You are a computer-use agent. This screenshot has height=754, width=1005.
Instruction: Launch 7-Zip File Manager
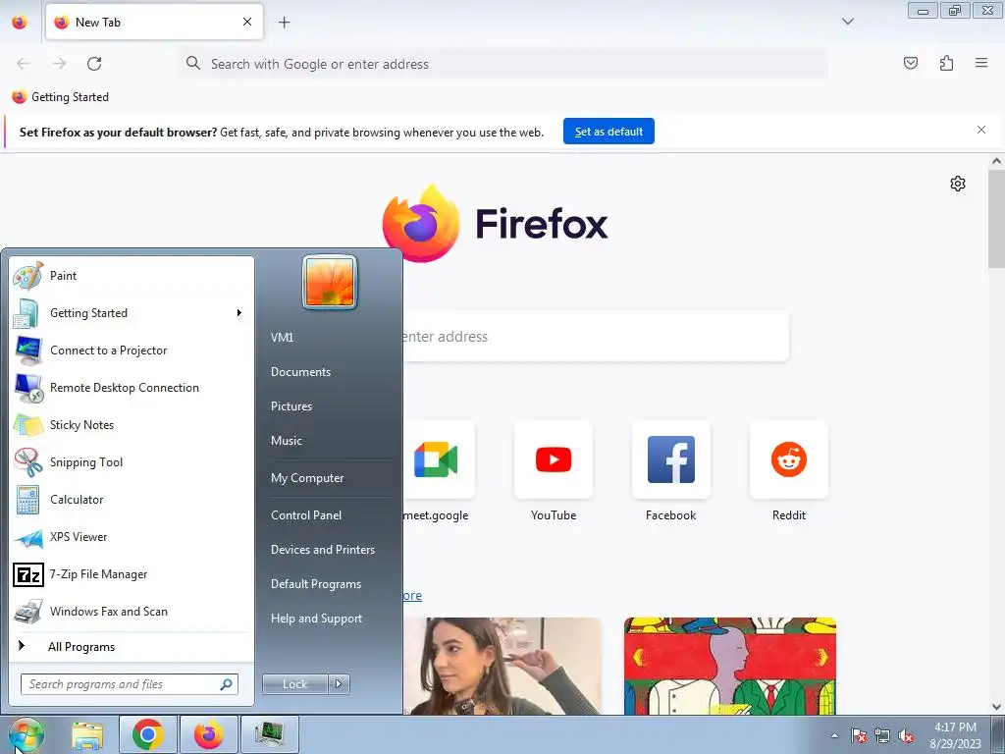[131, 573]
